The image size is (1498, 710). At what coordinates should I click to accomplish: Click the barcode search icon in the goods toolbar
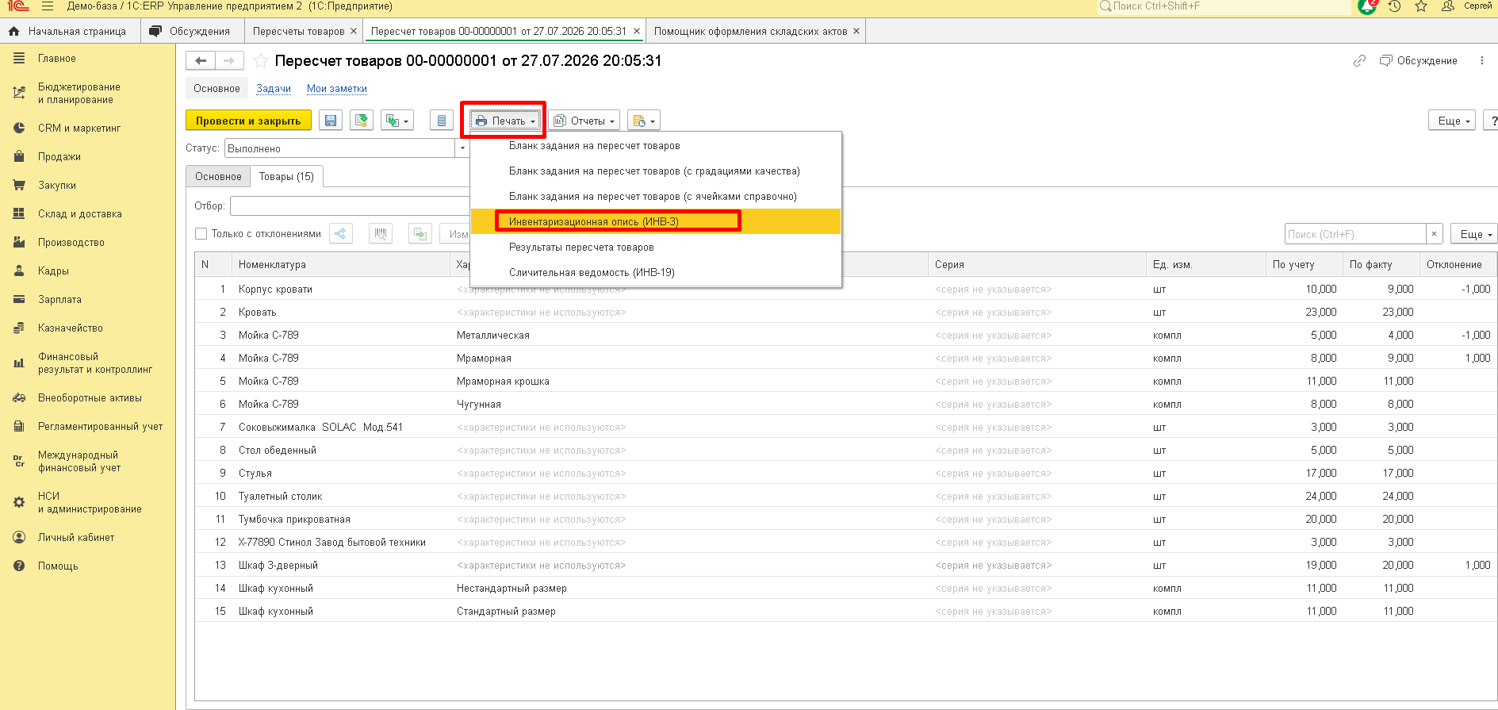[x=381, y=234]
